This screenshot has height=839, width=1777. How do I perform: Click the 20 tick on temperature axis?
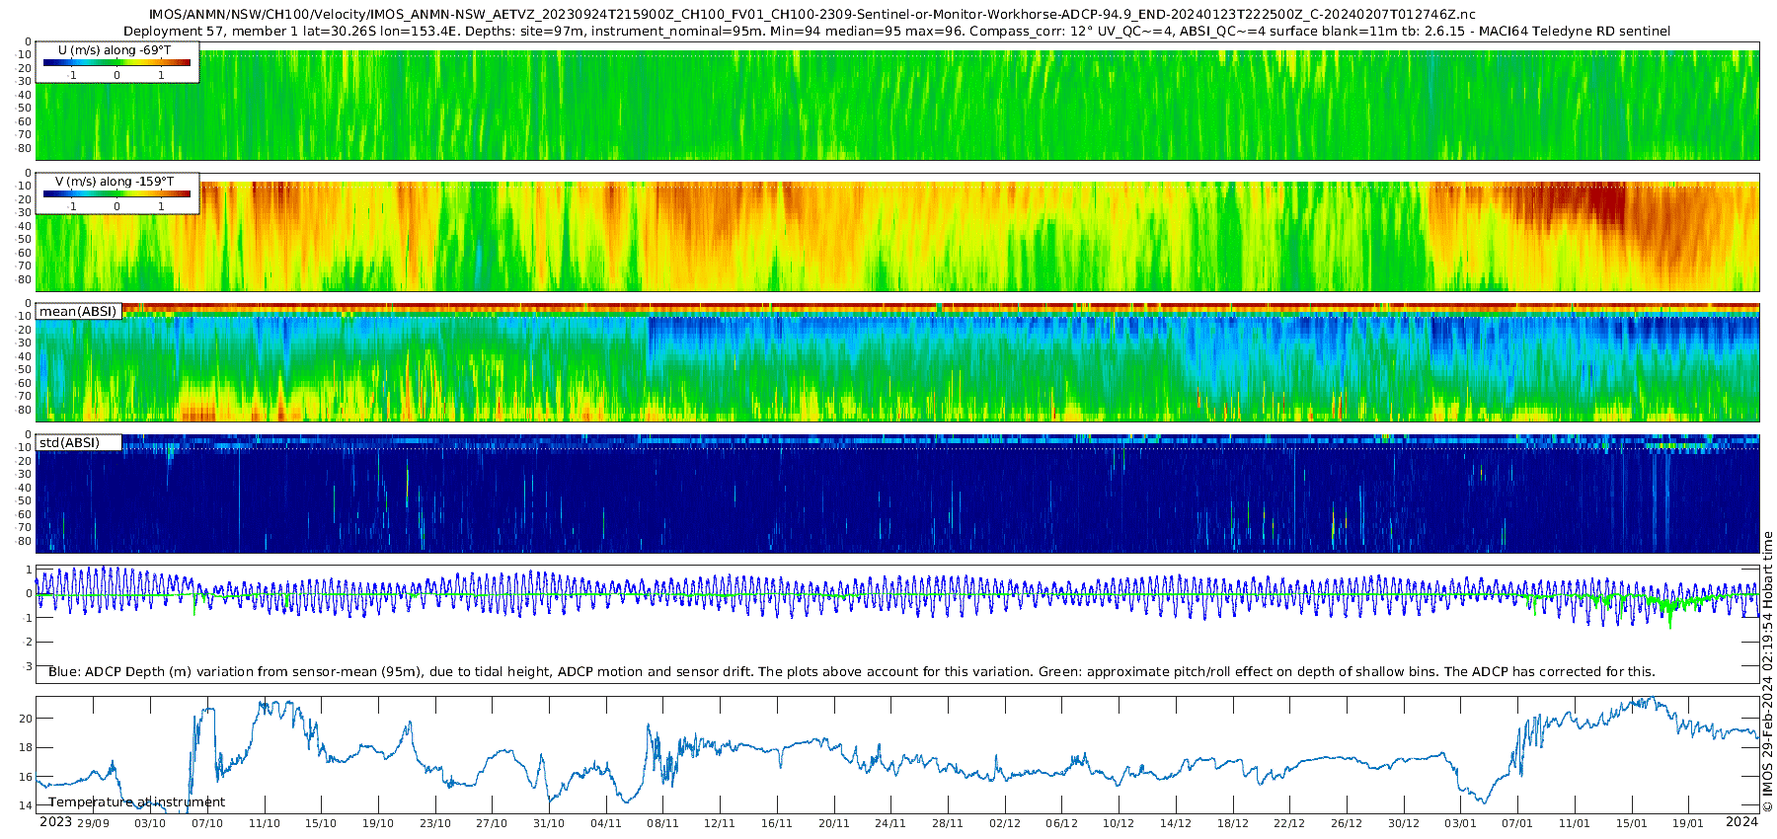click(x=27, y=719)
